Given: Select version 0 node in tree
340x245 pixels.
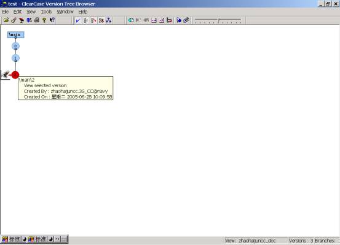Looking at the screenshot, I should click(15, 46).
